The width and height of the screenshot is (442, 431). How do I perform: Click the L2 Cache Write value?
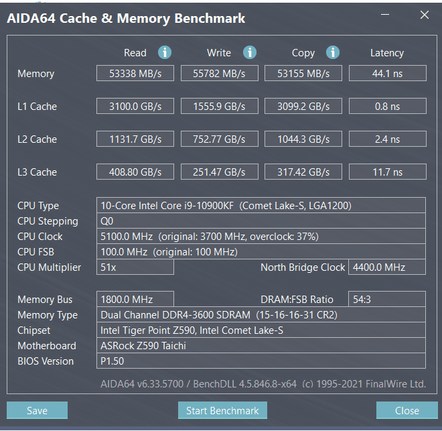(x=219, y=139)
